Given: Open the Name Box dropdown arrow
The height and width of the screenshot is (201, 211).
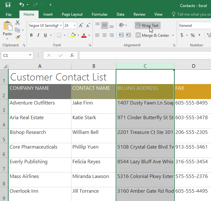Looking at the screenshot, I should coord(30,55).
